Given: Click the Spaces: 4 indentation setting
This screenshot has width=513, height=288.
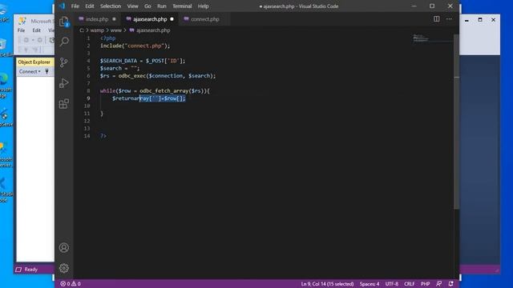Looking at the screenshot, I should (370, 284).
